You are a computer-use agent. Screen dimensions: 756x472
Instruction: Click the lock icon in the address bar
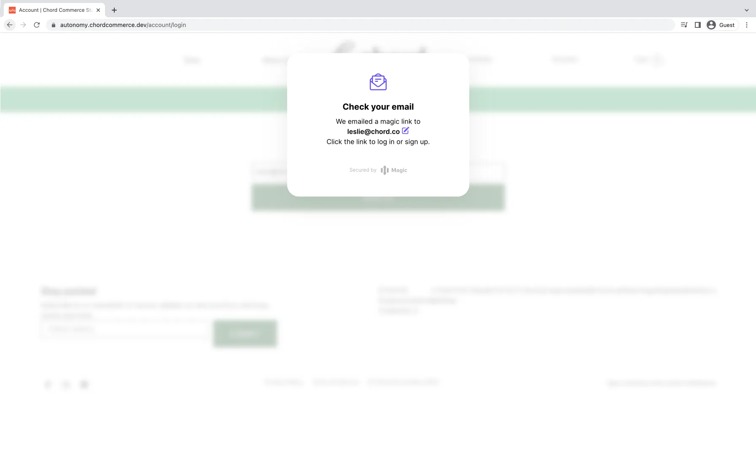pos(54,25)
